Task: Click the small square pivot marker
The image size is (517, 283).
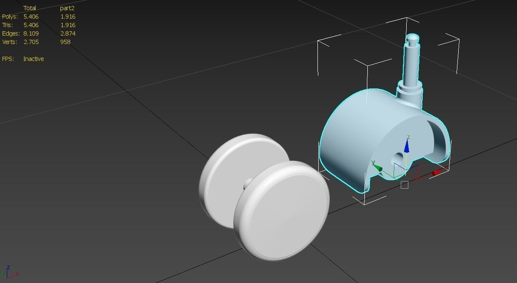Action: tap(405, 185)
